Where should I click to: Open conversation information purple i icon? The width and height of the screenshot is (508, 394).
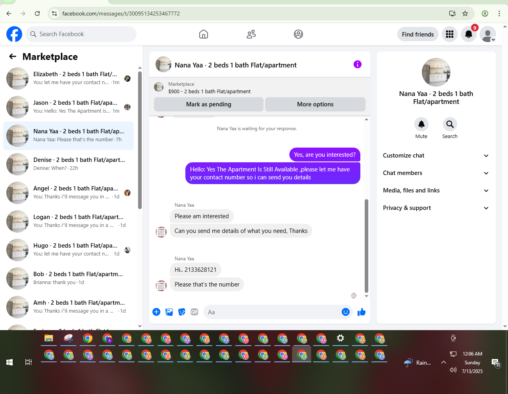click(x=358, y=64)
